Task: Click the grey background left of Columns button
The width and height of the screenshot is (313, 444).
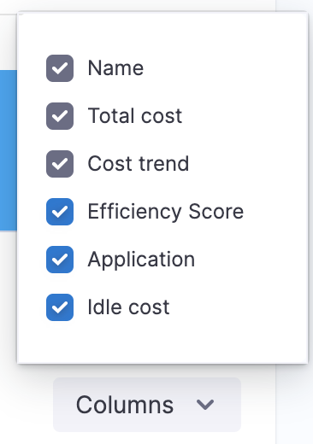Action: (27, 405)
